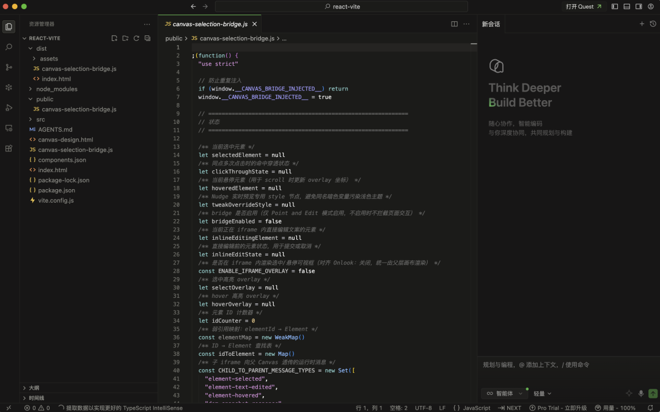Close the canvas-selection-bridge.js tab

pos(254,24)
